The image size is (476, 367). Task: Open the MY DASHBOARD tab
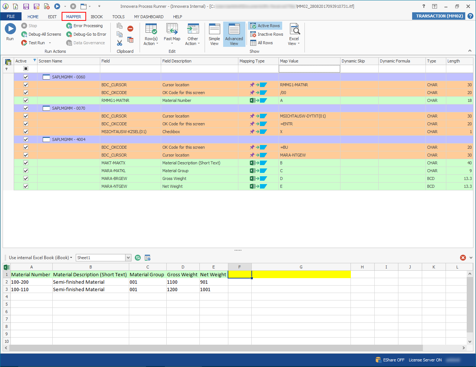(x=149, y=17)
